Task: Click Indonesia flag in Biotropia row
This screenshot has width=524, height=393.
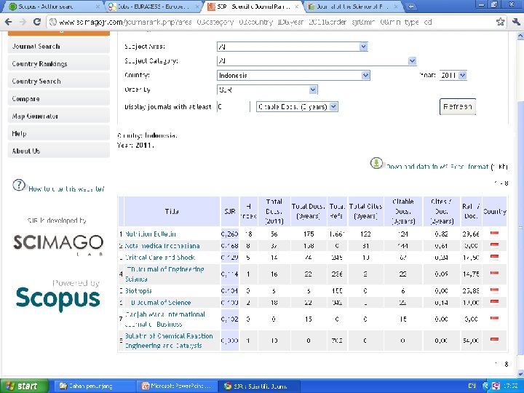Action: click(x=494, y=290)
